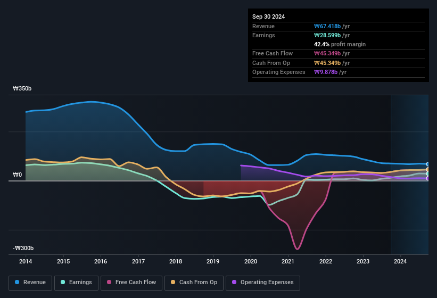
Task: Click the 2016 x-axis label
Action: pos(101,261)
